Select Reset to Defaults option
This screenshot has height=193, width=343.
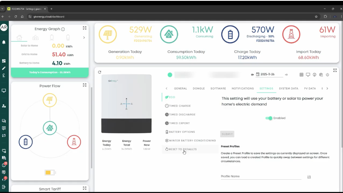(x=182, y=149)
